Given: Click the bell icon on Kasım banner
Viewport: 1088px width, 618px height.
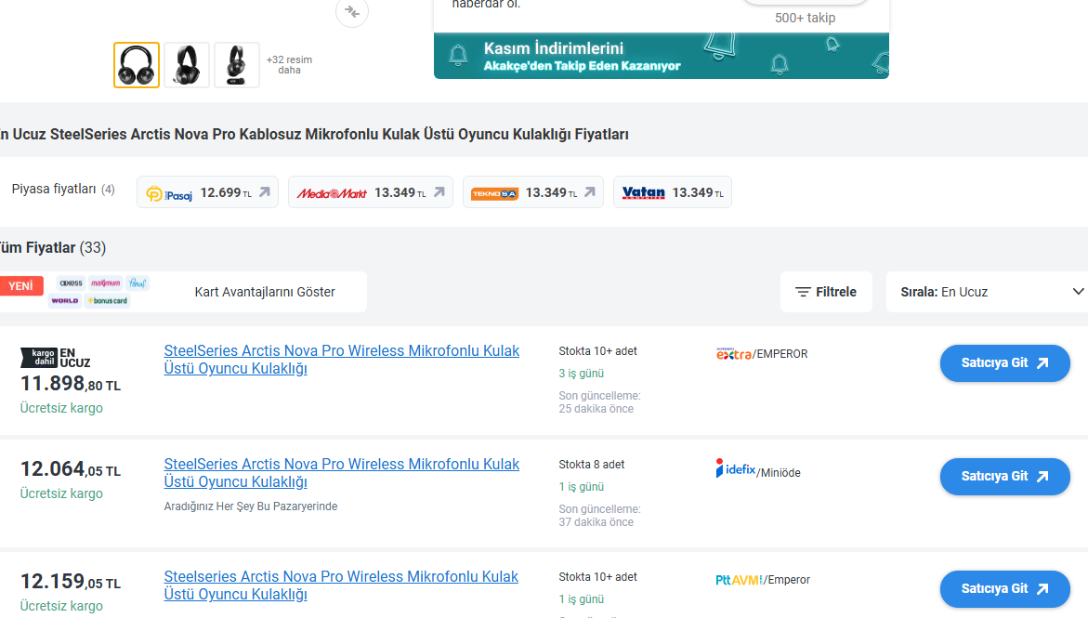Looking at the screenshot, I should coord(458,55).
